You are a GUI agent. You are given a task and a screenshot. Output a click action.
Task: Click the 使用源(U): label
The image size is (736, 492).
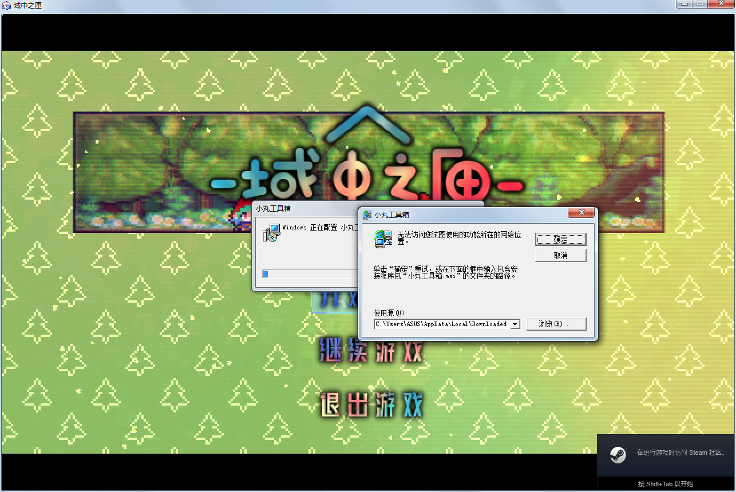tap(390, 313)
